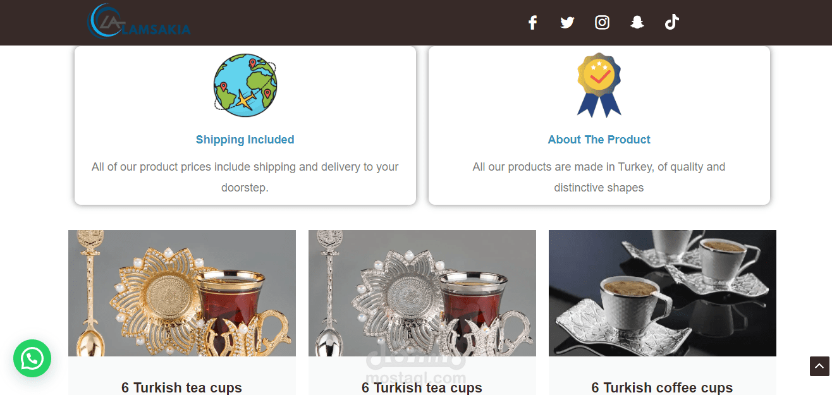Screen dimensions: 832x395
Task: Click the shipping and delivery description text
Action: coord(245,177)
